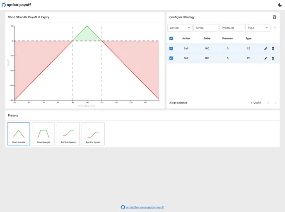Sort by the Type column header
The image size is (285, 212).
[x=249, y=39]
